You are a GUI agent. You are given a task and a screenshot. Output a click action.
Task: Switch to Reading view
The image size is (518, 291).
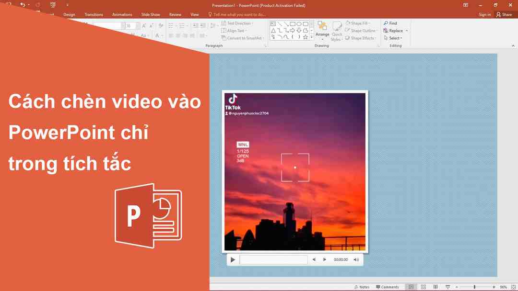(x=436, y=287)
